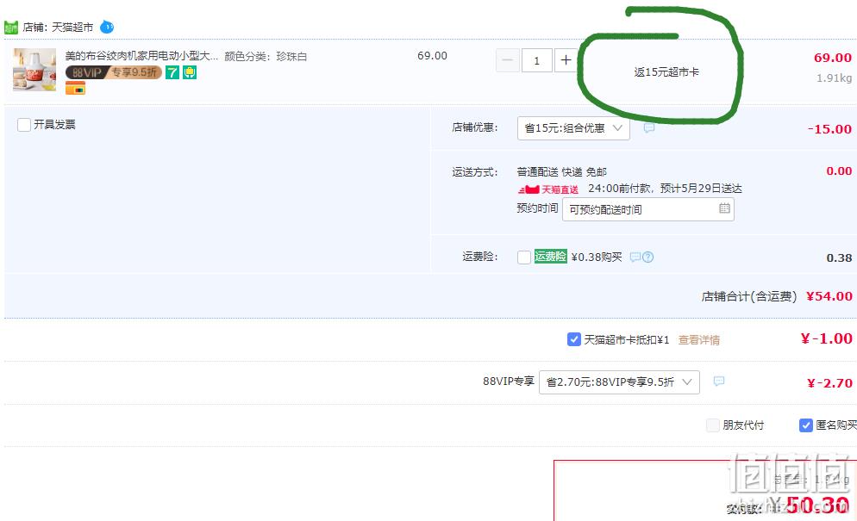The image size is (857, 521).
Task: Click the 24:00前付款 estimated delivery text
Action: tap(665, 189)
